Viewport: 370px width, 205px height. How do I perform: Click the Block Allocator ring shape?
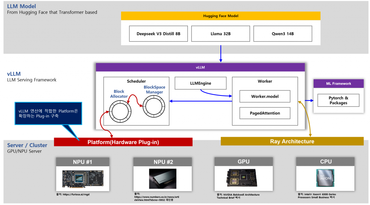coord(120,111)
